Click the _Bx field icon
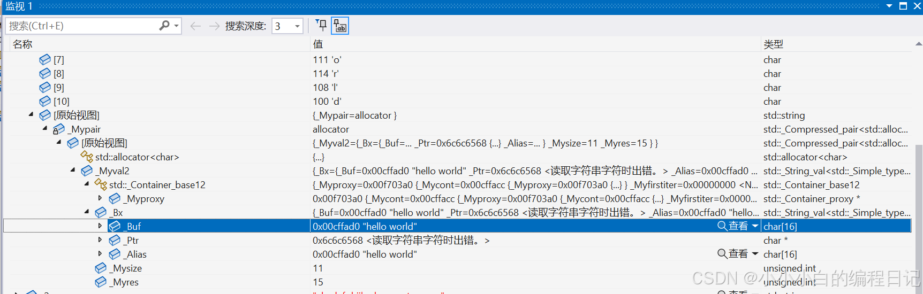The image size is (923, 294). pos(101,212)
